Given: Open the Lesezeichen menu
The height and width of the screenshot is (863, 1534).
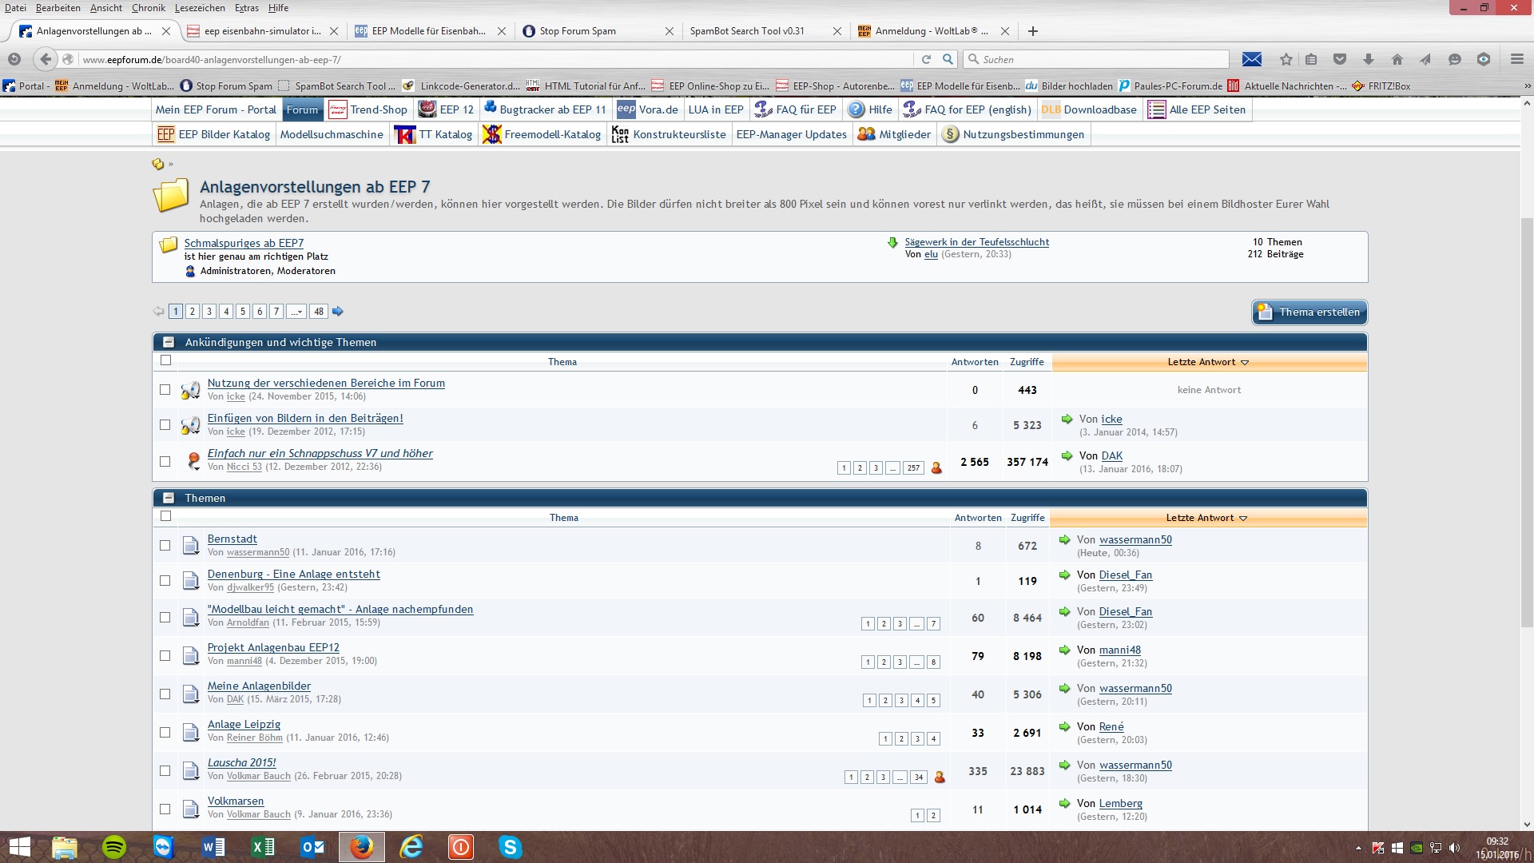Looking at the screenshot, I should pos(200,8).
